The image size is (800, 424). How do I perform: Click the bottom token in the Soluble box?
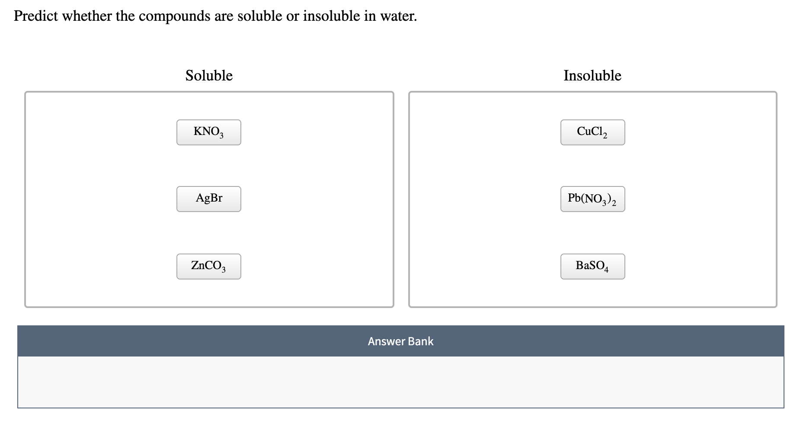tap(208, 267)
